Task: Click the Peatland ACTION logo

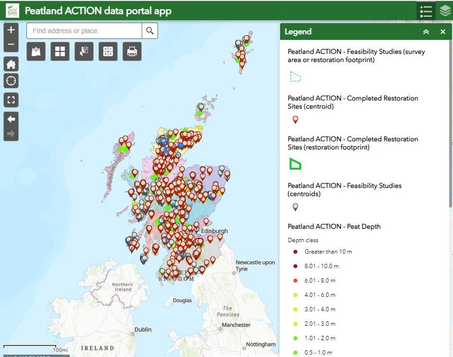Action: click(12, 11)
